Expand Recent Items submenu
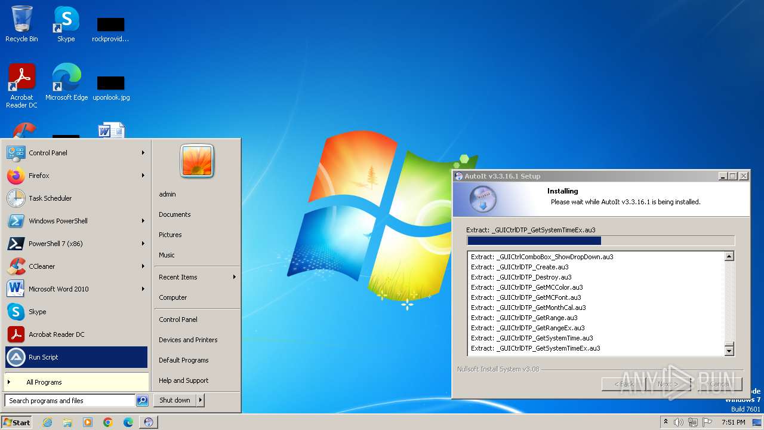764x430 pixels. (234, 277)
